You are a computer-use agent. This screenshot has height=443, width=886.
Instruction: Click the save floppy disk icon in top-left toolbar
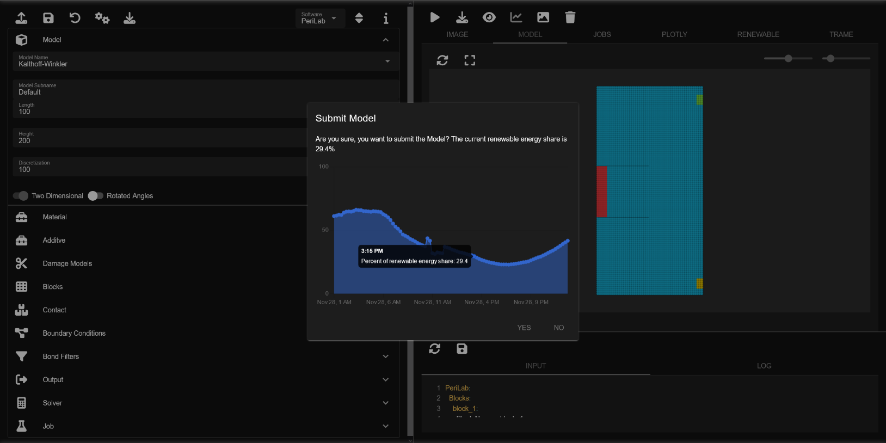[x=48, y=18]
